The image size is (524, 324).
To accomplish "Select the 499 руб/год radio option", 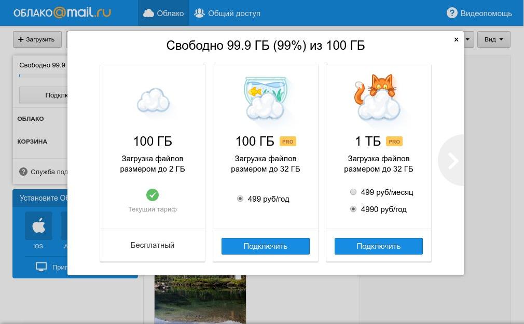I will (x=240, y=199).
